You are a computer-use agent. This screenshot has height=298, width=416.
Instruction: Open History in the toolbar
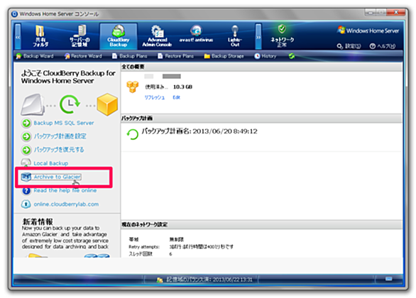266,56
